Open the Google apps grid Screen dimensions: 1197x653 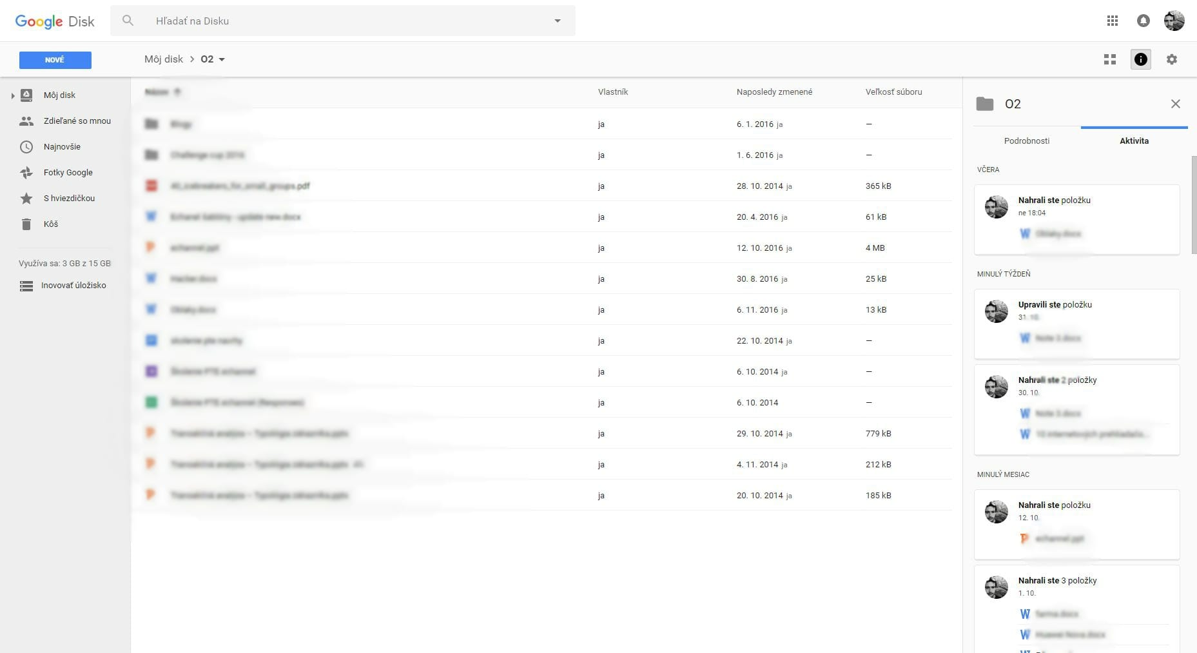coord(1112,21)
